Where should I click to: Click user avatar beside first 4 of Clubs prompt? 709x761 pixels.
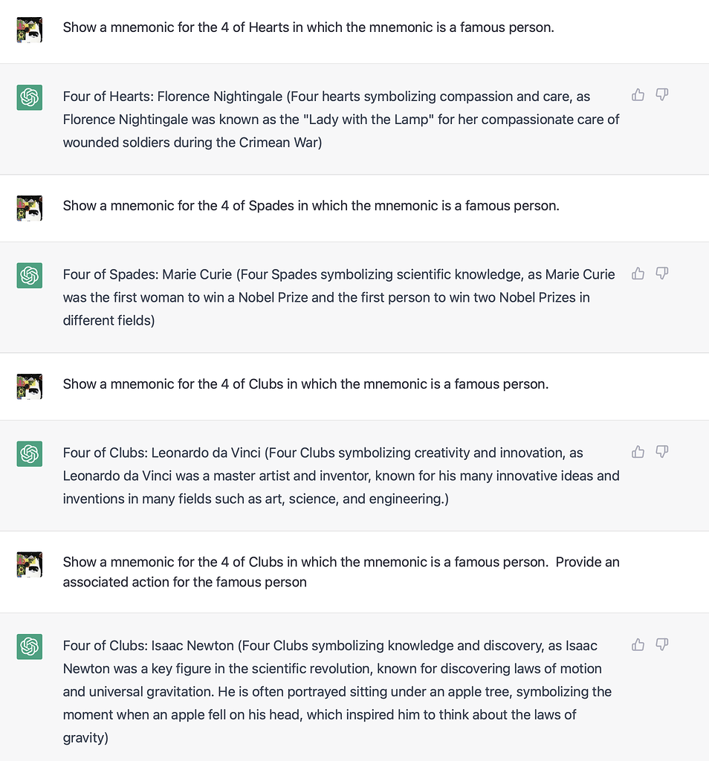(x=30, y=386)
